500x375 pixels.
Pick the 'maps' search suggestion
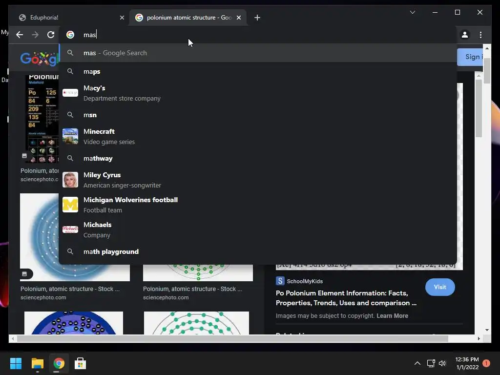click(x=258, y=71)
